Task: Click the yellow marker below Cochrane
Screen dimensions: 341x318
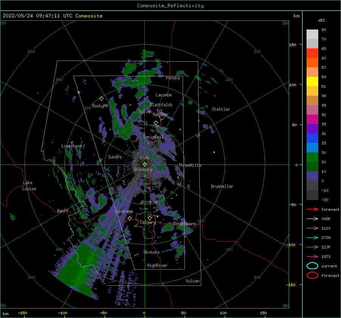Action: coord(130,218)
